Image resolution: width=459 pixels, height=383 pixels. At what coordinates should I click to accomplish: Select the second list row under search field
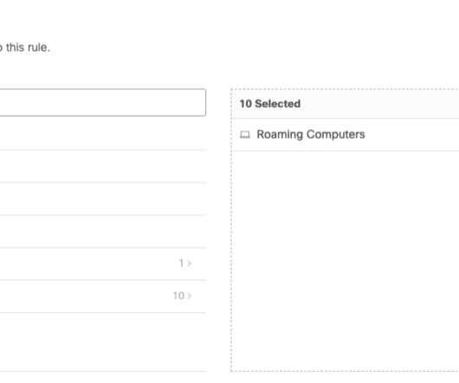click(103, 166)
